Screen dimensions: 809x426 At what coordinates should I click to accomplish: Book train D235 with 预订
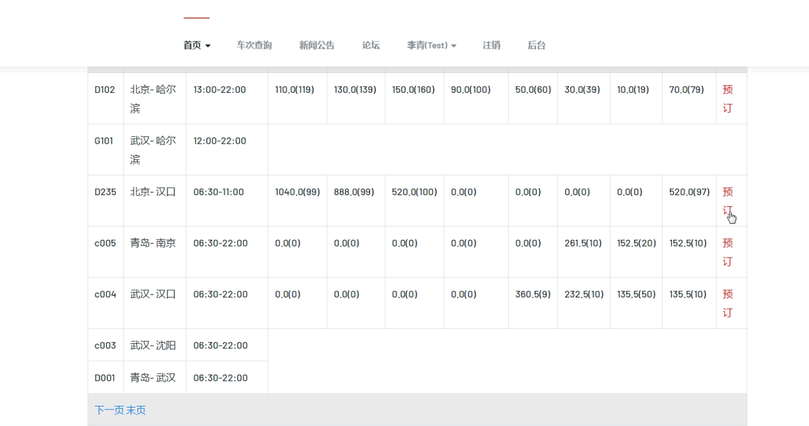727,201
